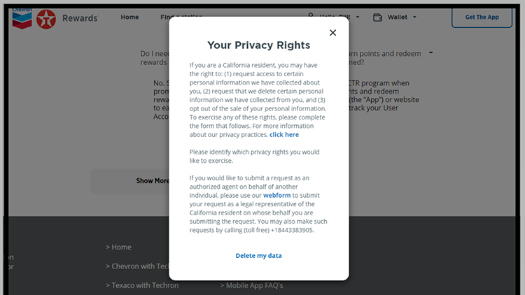Viewport: 525px width, 295px height.
Task: Open the webform link
Action: [x=276, y=196]
